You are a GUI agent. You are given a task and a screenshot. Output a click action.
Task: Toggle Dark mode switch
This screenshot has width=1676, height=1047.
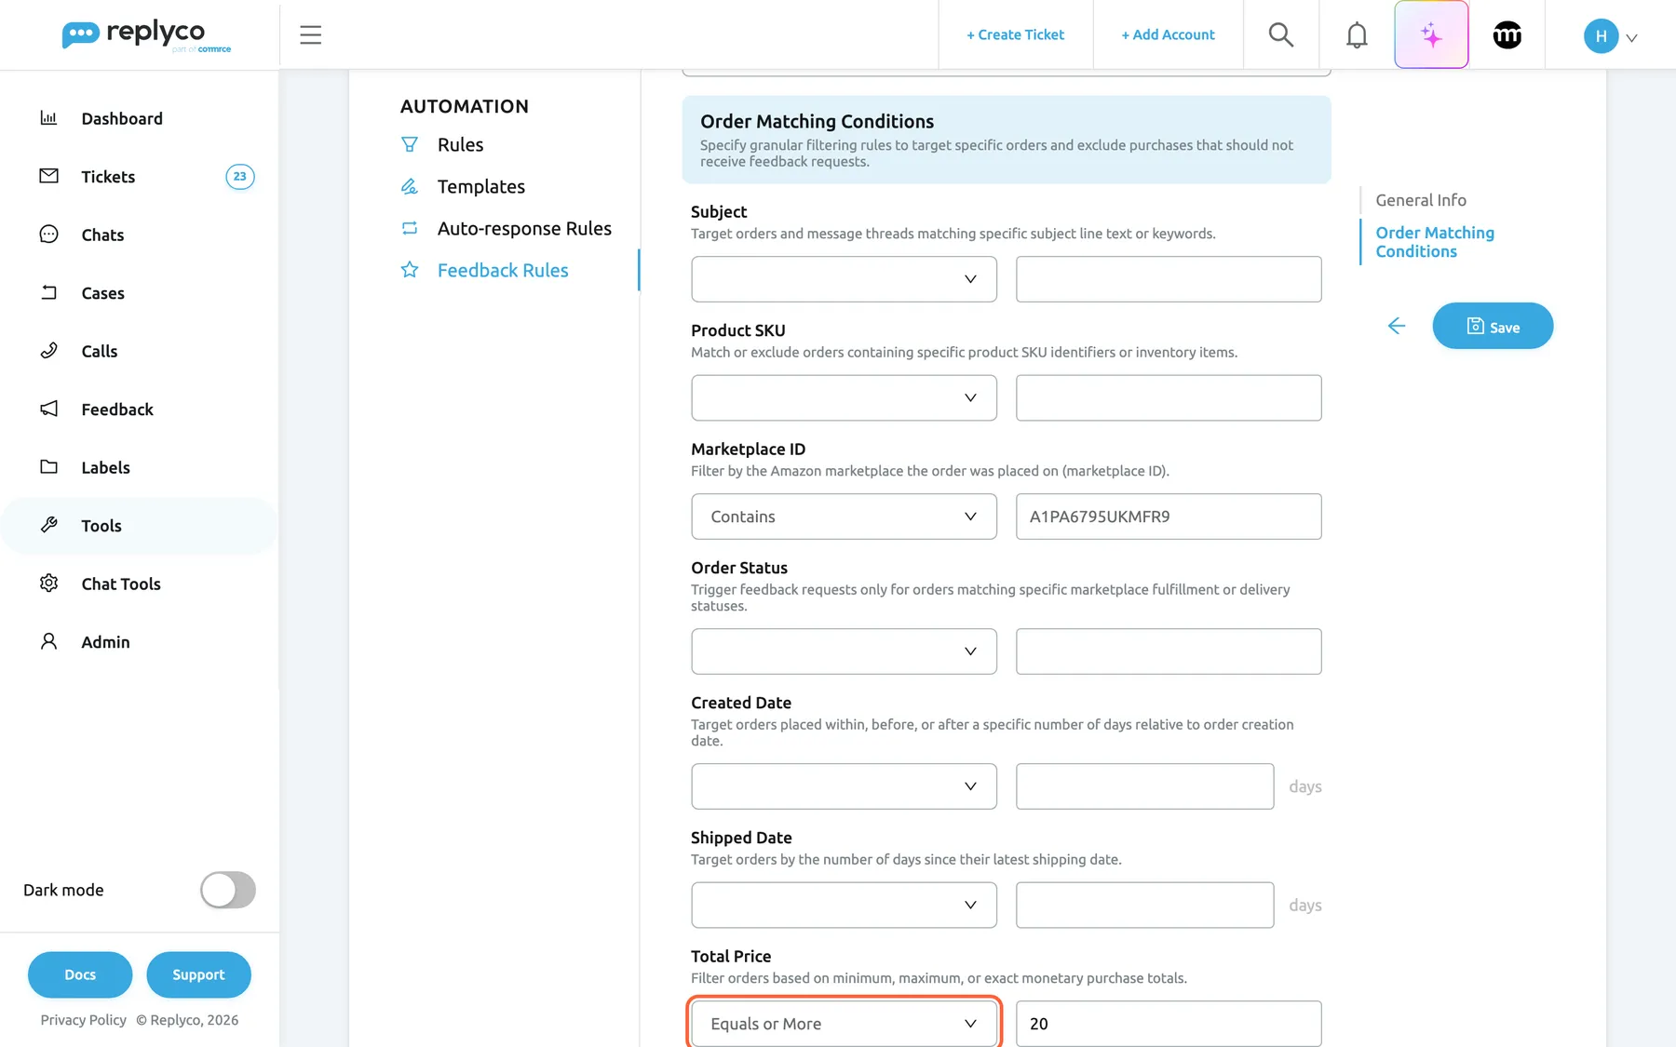[228, 890]
